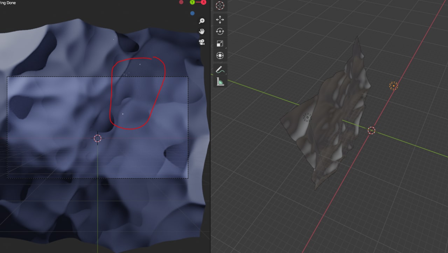Click the 3D cursor in left viewport
The height and width of the screenshot is (253, 448).
98,138
